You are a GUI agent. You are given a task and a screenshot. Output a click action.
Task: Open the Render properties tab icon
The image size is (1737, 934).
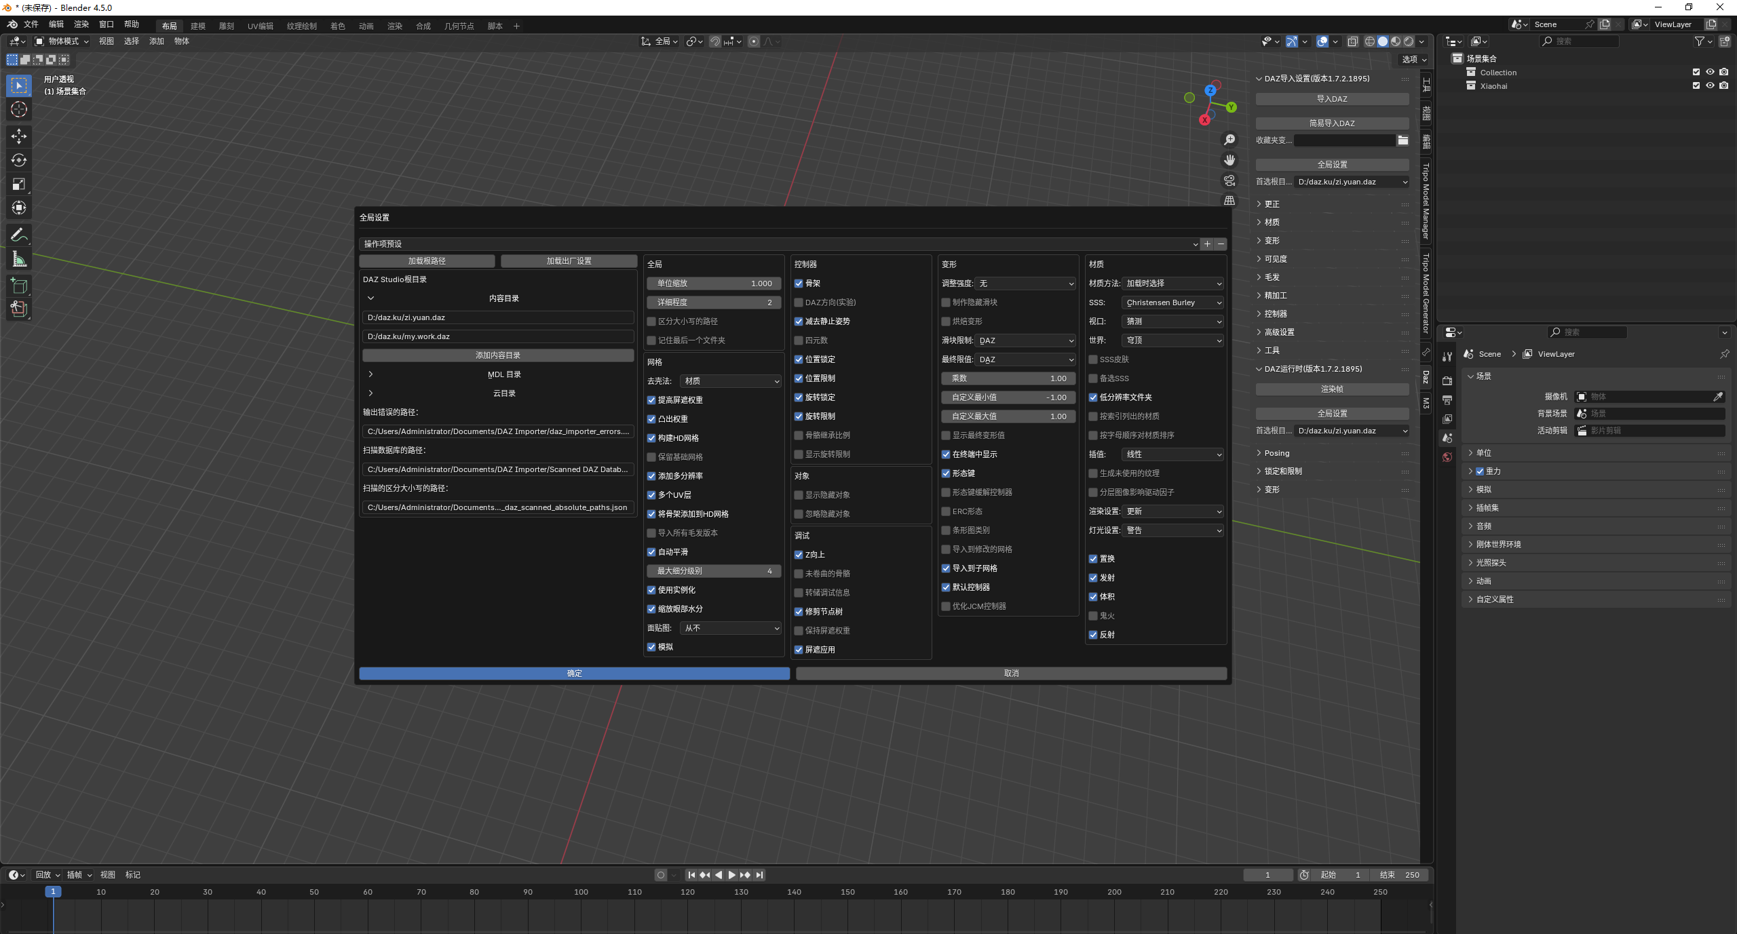(1447, 381)
